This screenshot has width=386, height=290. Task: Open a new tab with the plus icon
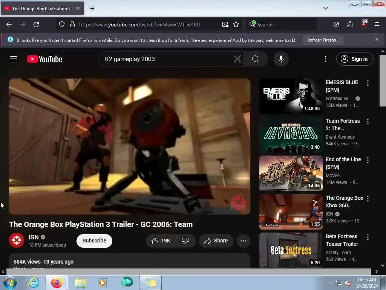pos(92,9)
